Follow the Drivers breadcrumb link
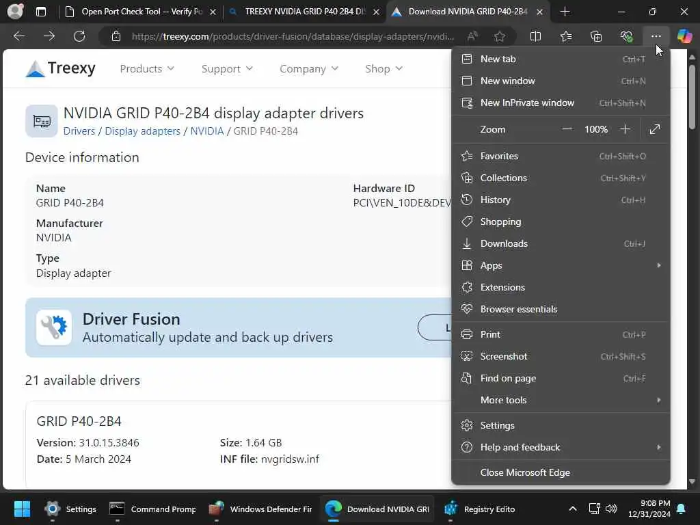This screenshot has width=700, height=525. (79, 131)
